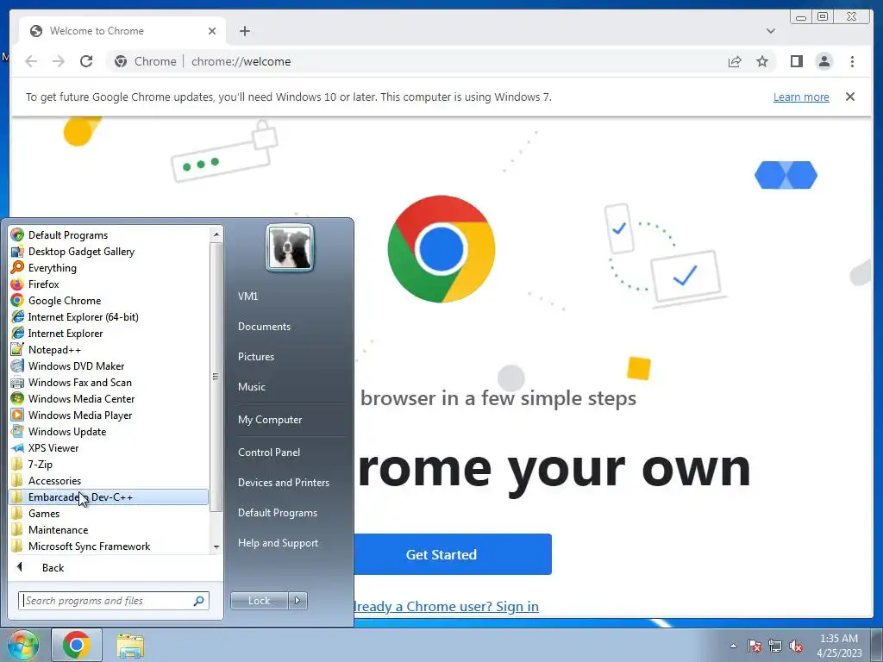Open Control Panel

[x=269, y=452]
